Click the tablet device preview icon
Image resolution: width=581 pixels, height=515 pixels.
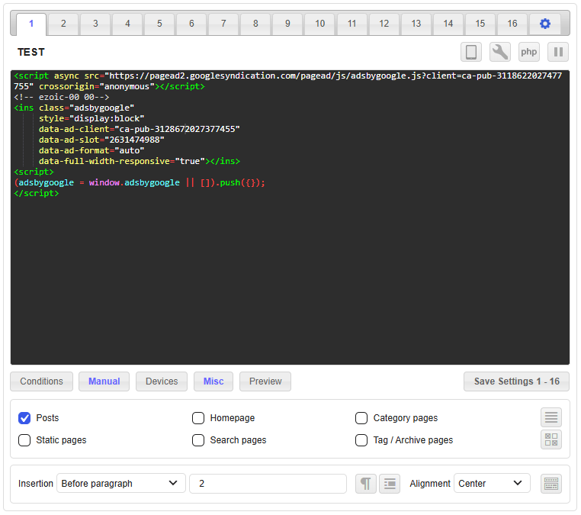click(471, 52)
